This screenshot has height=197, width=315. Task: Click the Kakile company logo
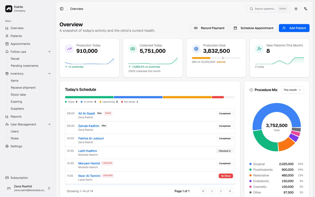click(9, 9)
